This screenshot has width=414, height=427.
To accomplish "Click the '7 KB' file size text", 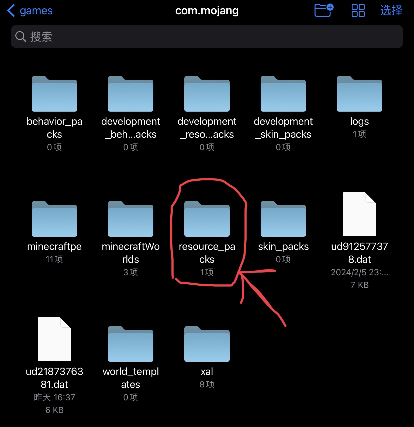I will pyautogui.click(x=360, y=285).
